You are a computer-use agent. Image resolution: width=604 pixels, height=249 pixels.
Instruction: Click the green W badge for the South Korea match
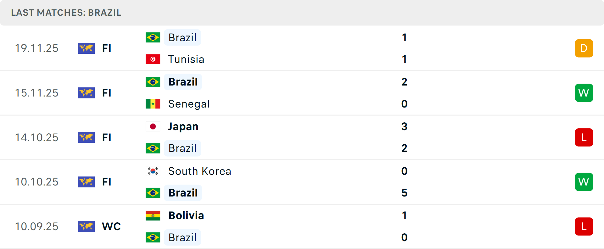coord(584,182)
